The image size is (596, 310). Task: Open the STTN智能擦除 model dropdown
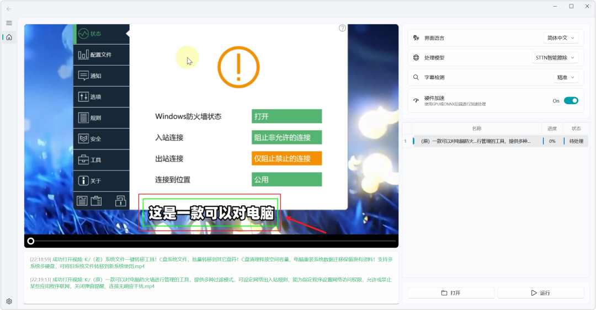pyautogui.click(x=555, y=58)
